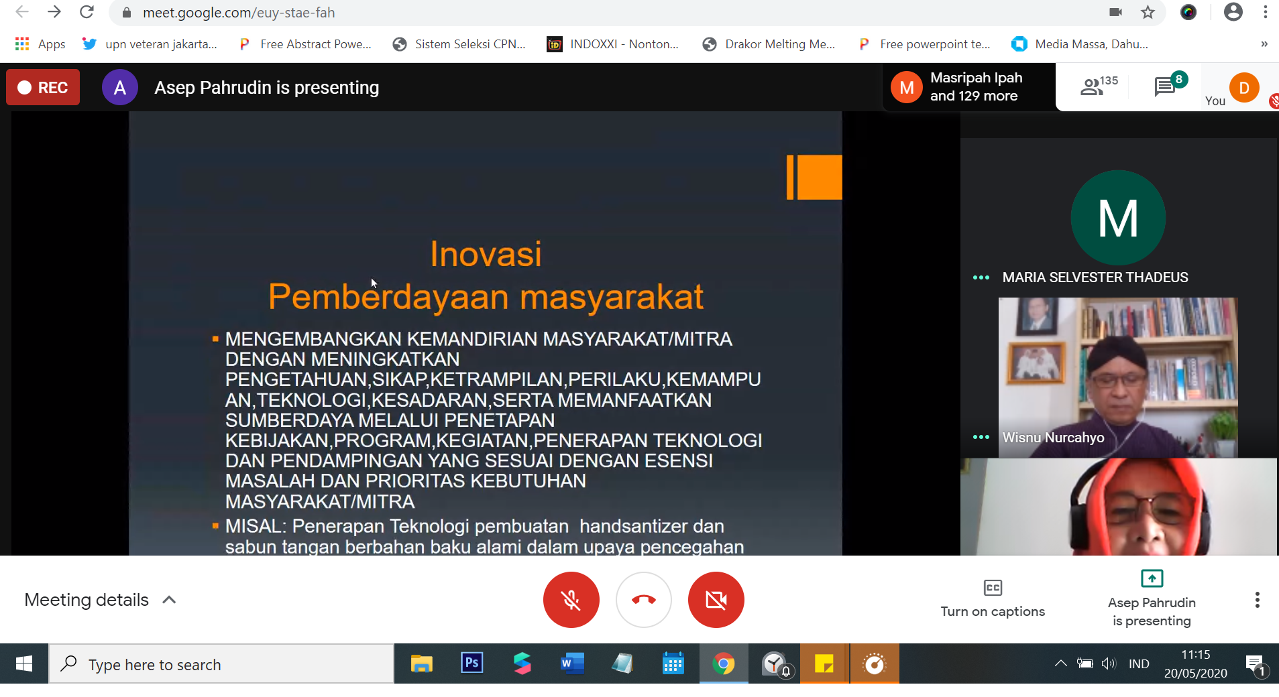Click 'Asep Pahrudin is presenting' button
This screenshot has width=1279, height=697.
[1152, 598]
